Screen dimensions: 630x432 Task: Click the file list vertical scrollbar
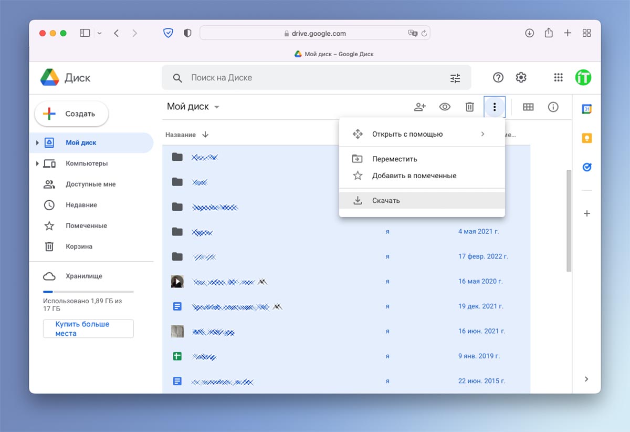(568, 221)
